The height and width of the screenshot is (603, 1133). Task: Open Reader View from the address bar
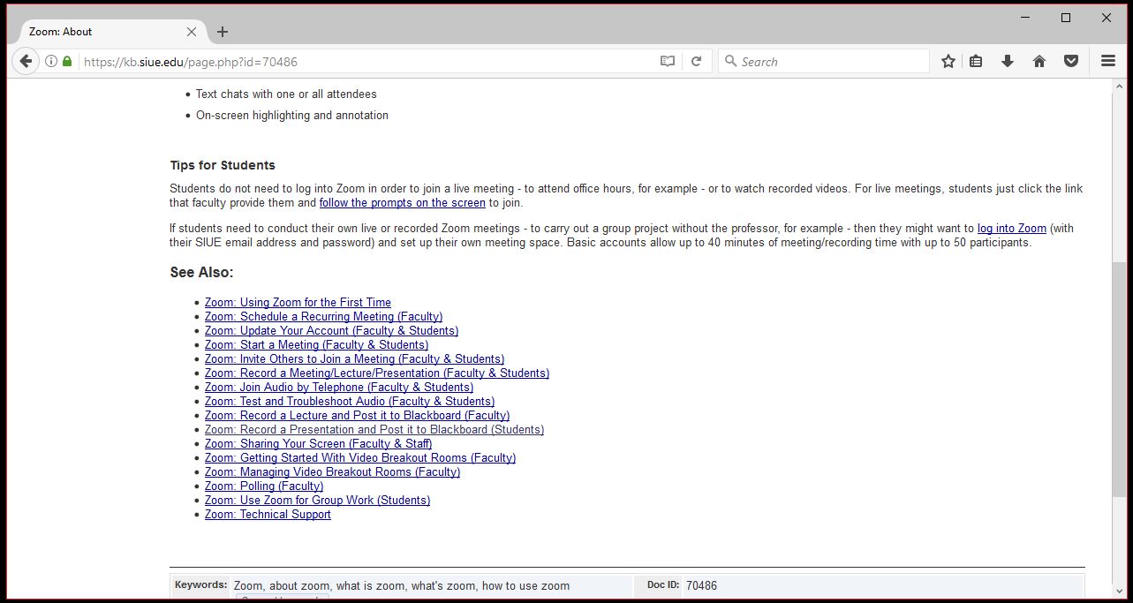click(668, 61)
